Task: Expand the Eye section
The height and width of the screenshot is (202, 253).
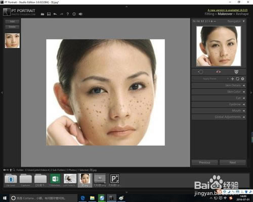Action: [x=219, y=98]
